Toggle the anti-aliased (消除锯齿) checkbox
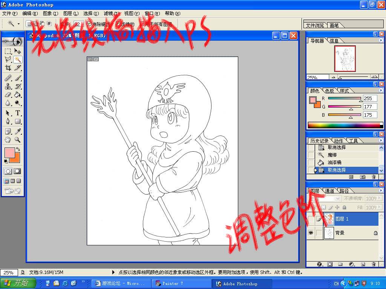 pyautogui.click(x=89, y=24)
